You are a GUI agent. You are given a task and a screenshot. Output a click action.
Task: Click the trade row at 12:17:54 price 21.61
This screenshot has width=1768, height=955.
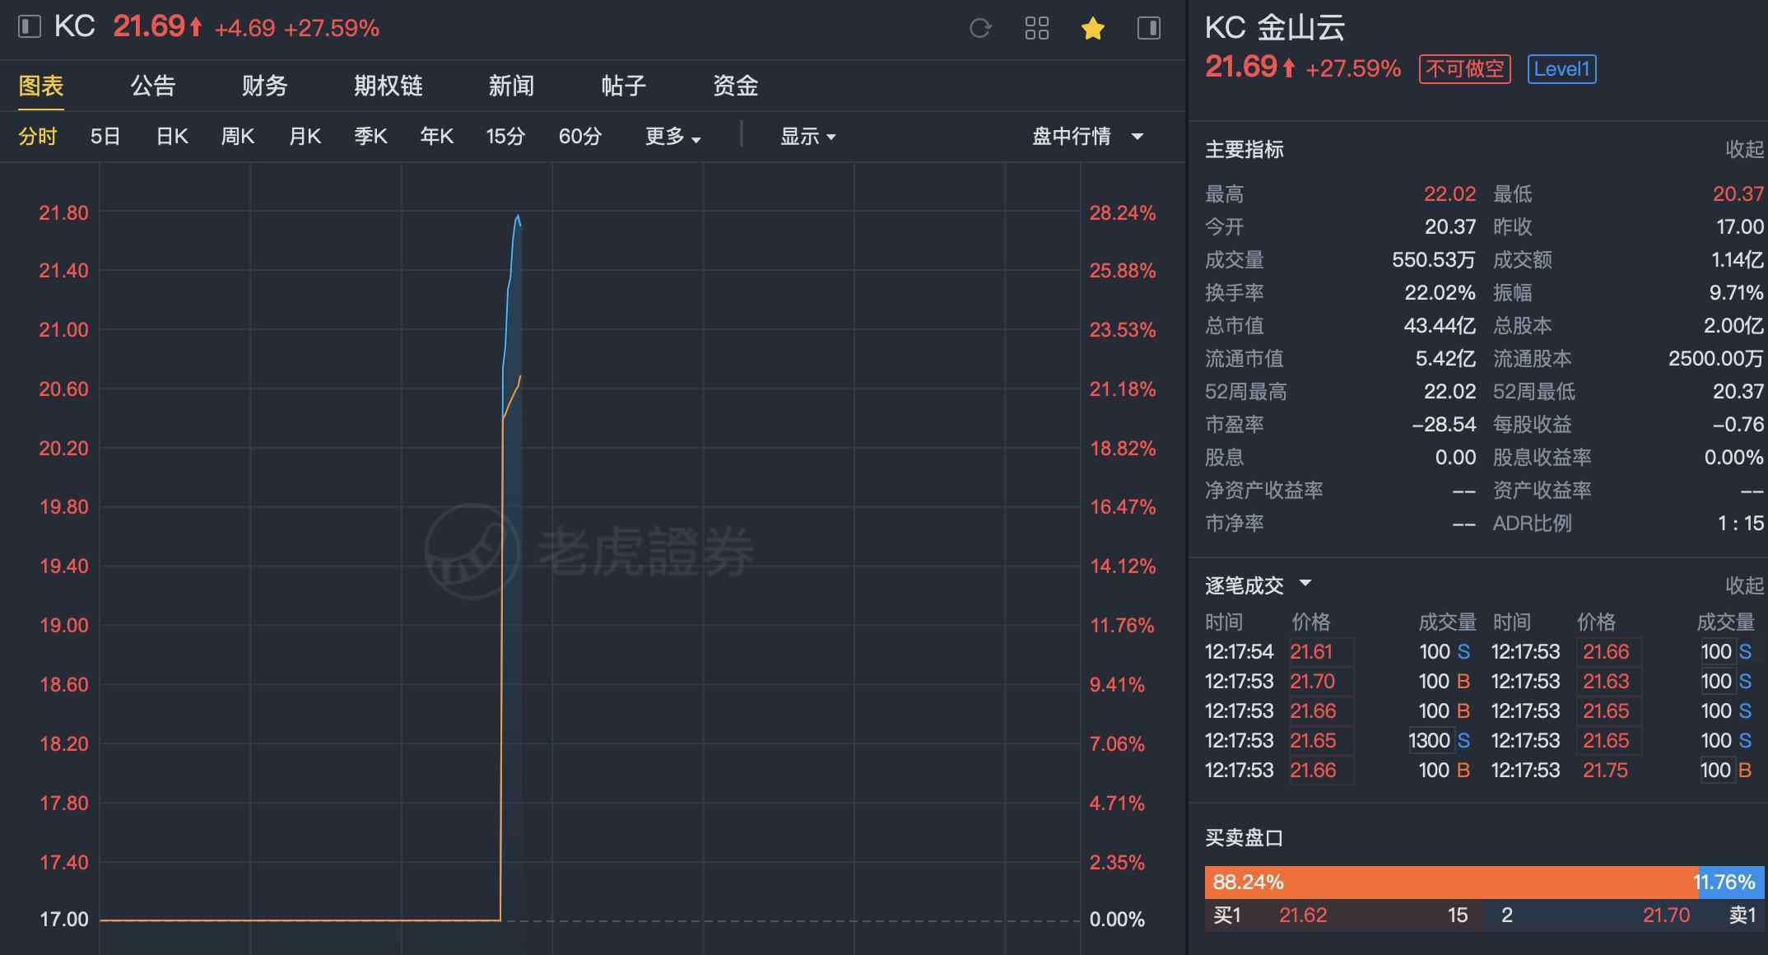click(x=1338, y=652)
